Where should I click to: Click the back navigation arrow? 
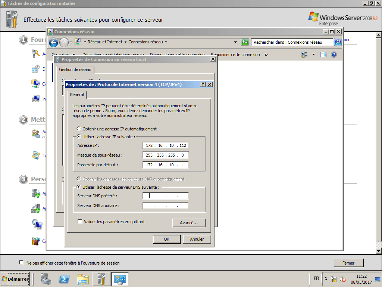tap(53, 42)
